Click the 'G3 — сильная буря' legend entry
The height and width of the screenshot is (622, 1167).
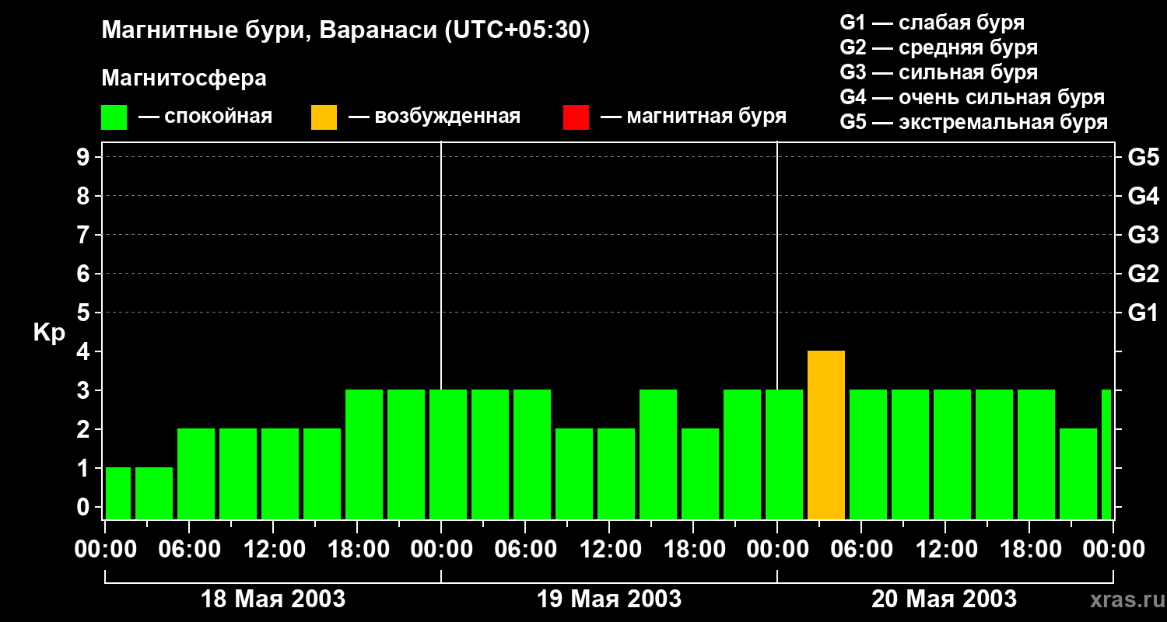938,72
